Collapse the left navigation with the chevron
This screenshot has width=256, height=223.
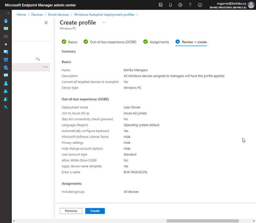[x=8, y=13]
